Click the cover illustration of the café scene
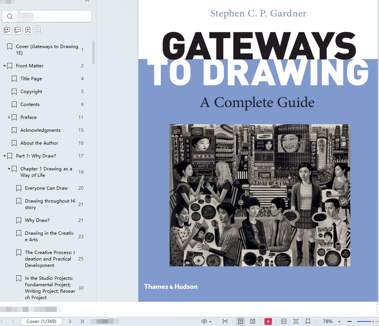Screen dimensions: 379x326 [260, 195]
